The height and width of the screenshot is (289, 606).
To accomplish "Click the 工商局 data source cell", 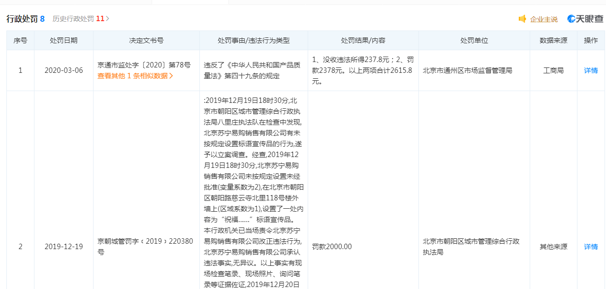I will pyautogui.click(x=553, y=70).
